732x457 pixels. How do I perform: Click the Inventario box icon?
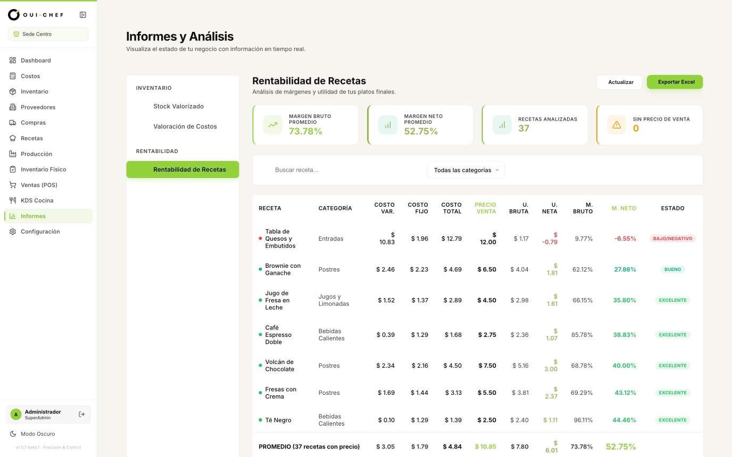click(x=13, y=91)
